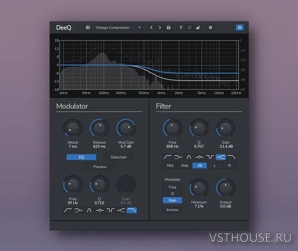
Task: Open settings with the gear icon
Action: click(210, 27)
